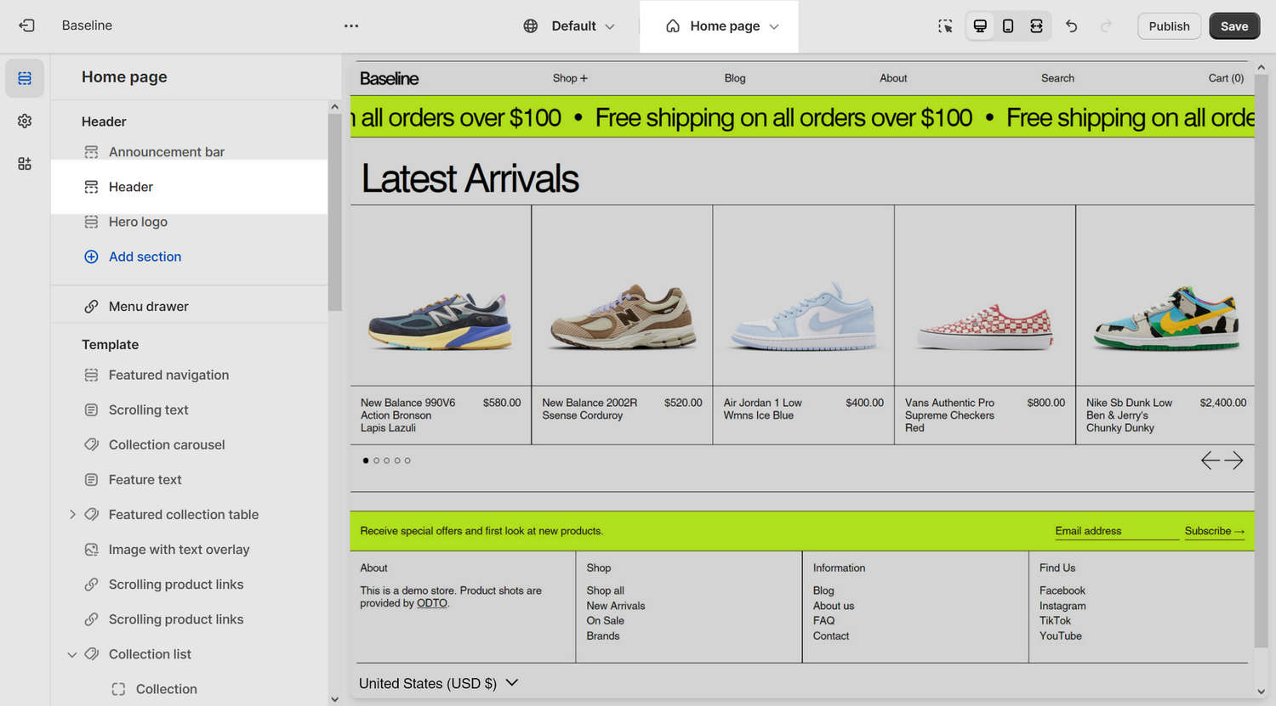This screenshot has width=1276, height=706.
Task: Select the desktop preview icon
Action: coord(979,25)
